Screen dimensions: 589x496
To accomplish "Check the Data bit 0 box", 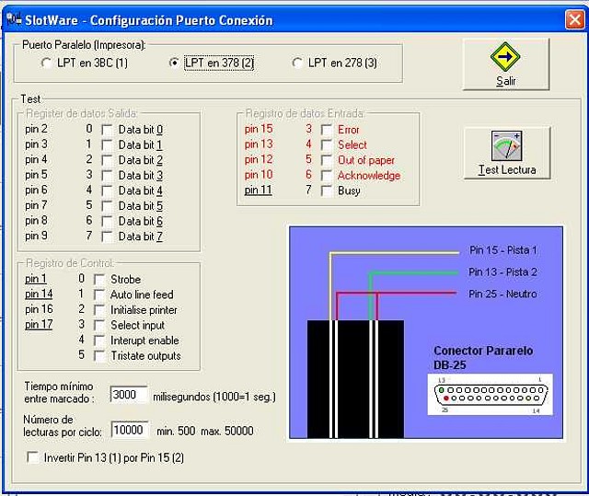I will coord(107,130).
